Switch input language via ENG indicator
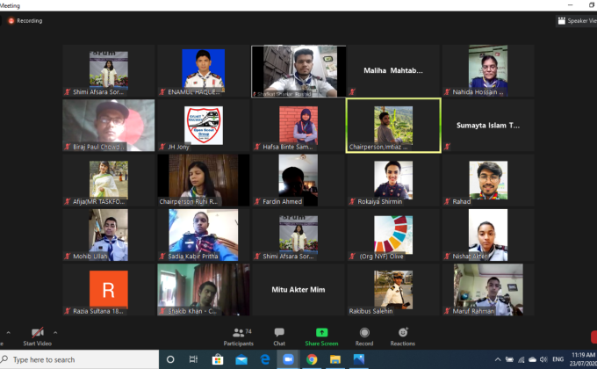The image size is (597, 369). [x=557, y=359]
